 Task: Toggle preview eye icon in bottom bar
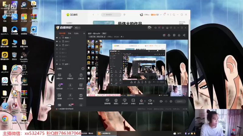pyautogui.click(x=166, y=101)
